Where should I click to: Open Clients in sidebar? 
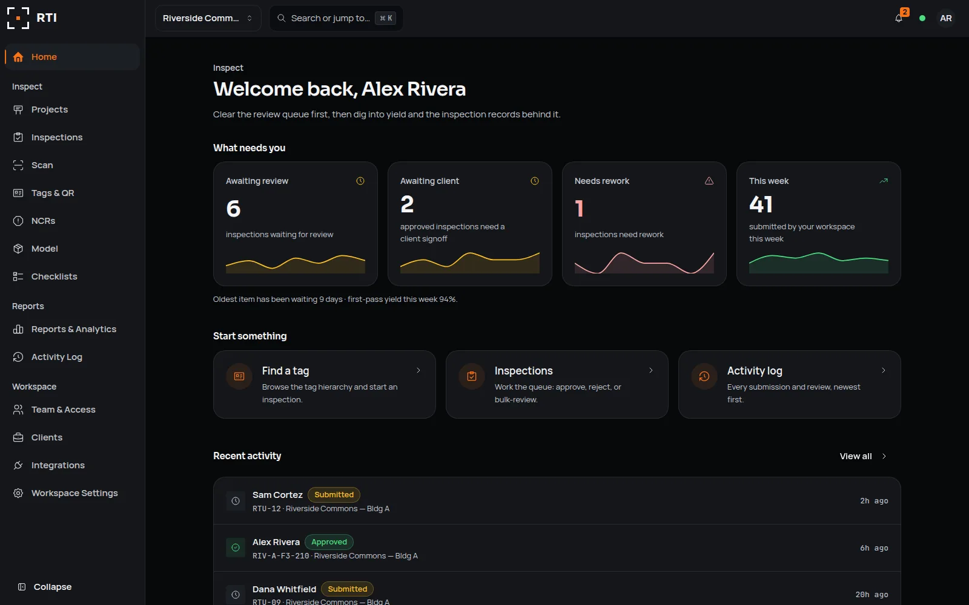click(72, 437)
